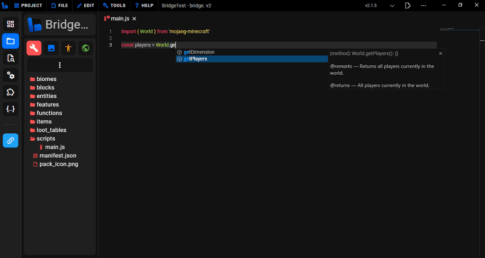This screenshot has width=485, height=258.
Task: Open the TOOLS menu
Action: 114,6
